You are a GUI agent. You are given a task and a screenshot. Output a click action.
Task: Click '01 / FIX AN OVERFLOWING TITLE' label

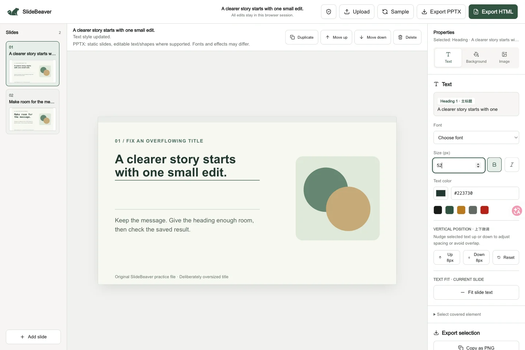pos(159,141)
